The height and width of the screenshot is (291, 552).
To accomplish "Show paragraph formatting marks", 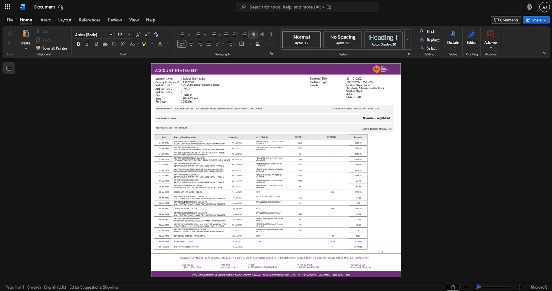I will tap(271, 35).
